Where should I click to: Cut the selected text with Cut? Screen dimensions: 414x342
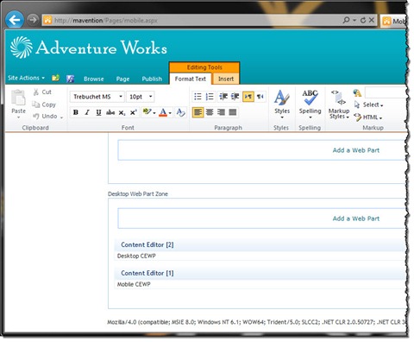point(42,92)
